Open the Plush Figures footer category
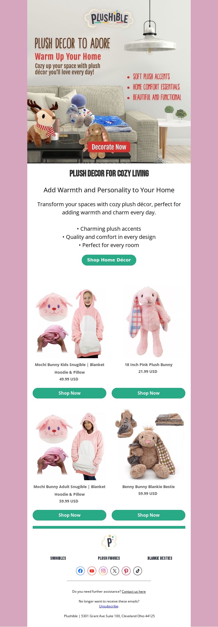218x627 pixels. pyautogui.click(x=109, y=558)
